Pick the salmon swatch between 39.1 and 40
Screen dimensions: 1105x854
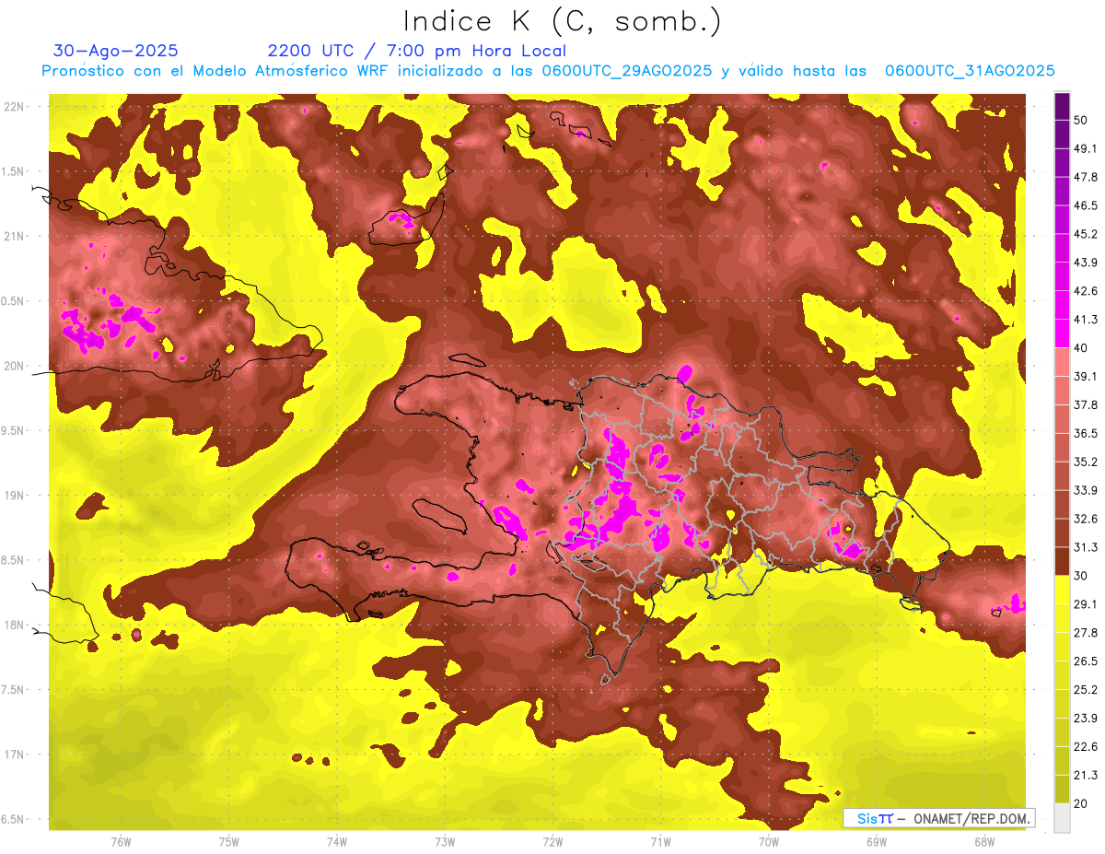tap(1062, 362)
